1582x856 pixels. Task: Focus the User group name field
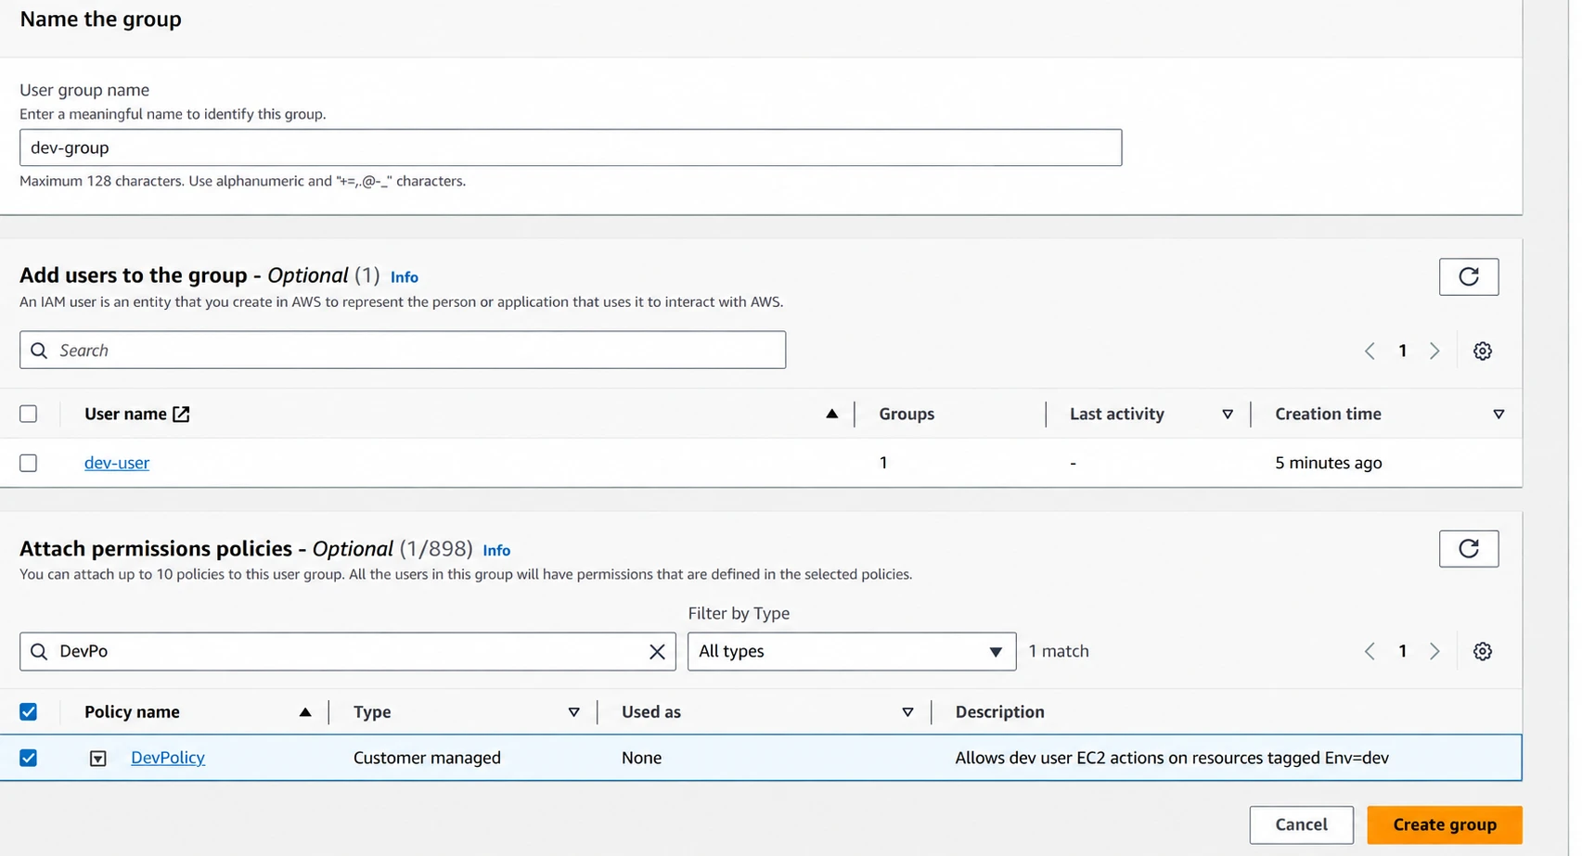click(x=571, y=147)
